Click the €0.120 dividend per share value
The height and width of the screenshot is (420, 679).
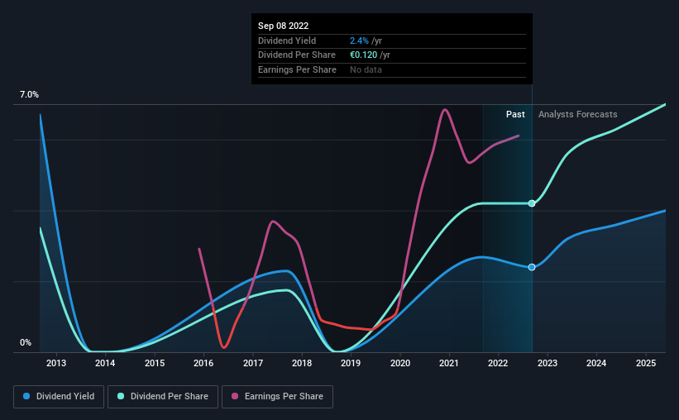(363, 55)
